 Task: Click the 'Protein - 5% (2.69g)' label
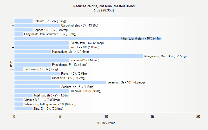click(x=74, y=74)
